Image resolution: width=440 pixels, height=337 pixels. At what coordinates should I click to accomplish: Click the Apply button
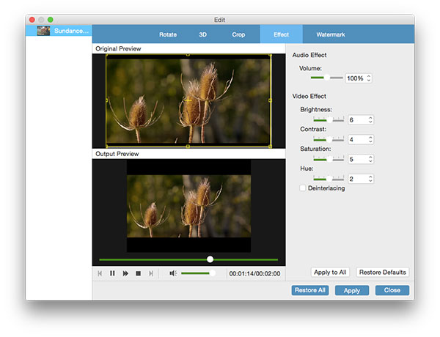point(352,290)
